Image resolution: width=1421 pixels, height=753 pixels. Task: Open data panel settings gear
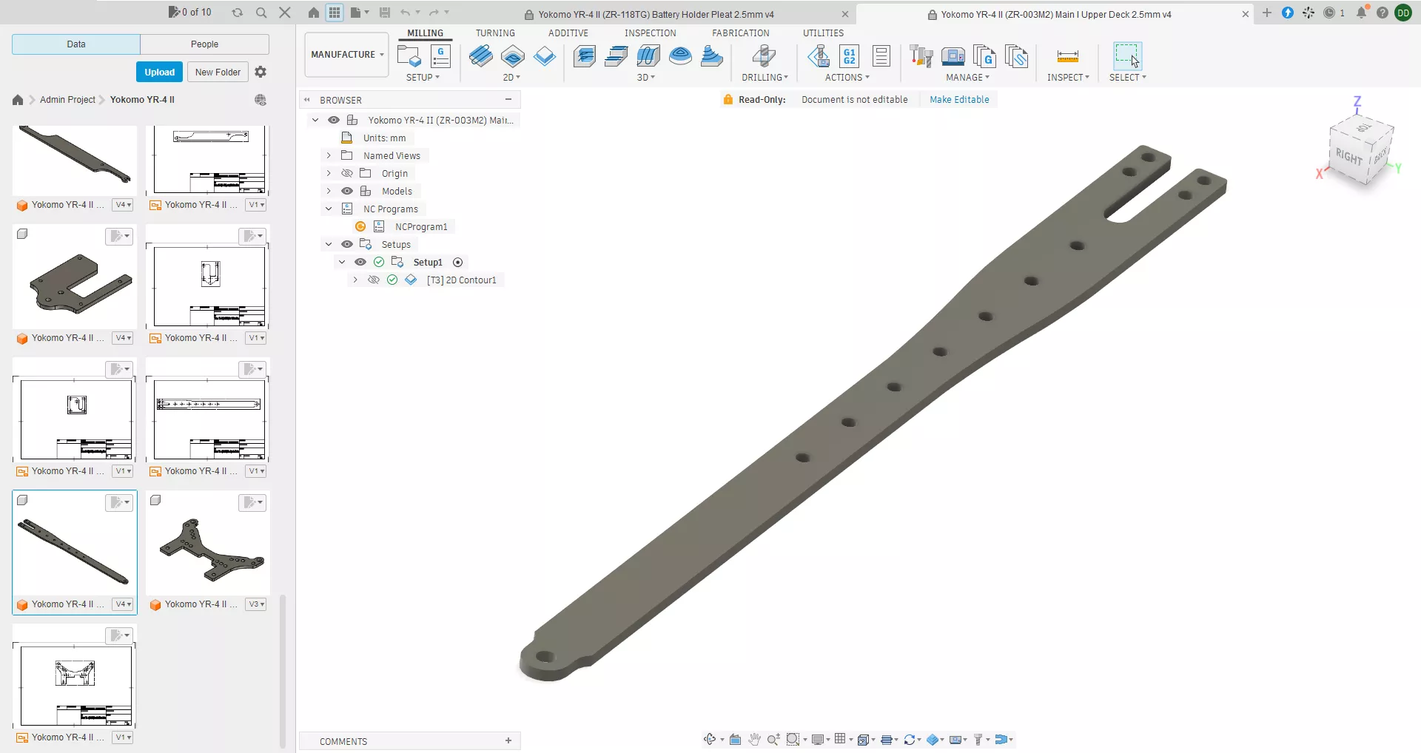261,72
